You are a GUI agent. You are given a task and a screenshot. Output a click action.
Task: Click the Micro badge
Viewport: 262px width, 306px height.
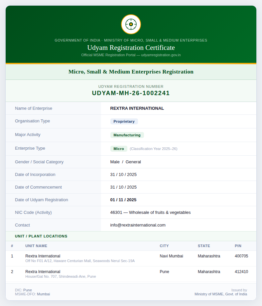tap(119, 149)
